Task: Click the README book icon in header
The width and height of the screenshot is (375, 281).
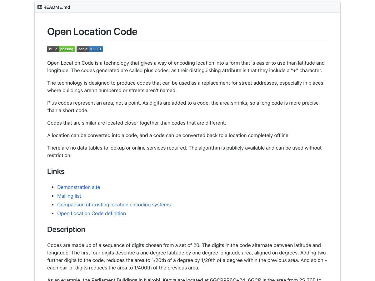Action: click(40, 7)
